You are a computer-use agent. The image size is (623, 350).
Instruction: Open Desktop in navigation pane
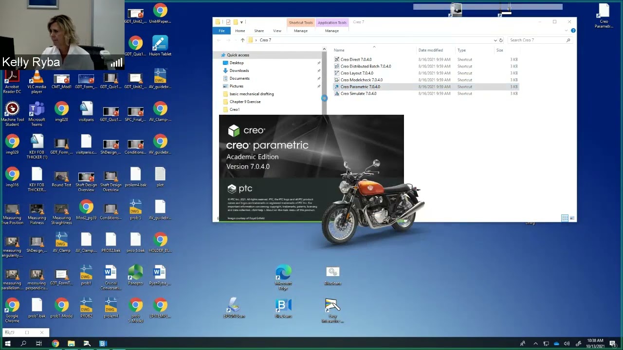(x=237, y=63)
